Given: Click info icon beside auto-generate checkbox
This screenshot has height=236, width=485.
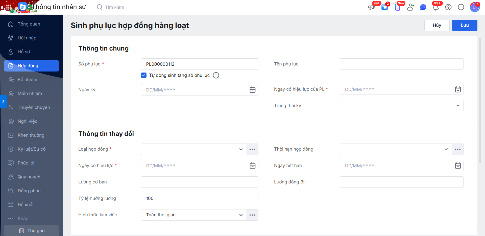Looking at the screenshot, I should pos(216,75).
